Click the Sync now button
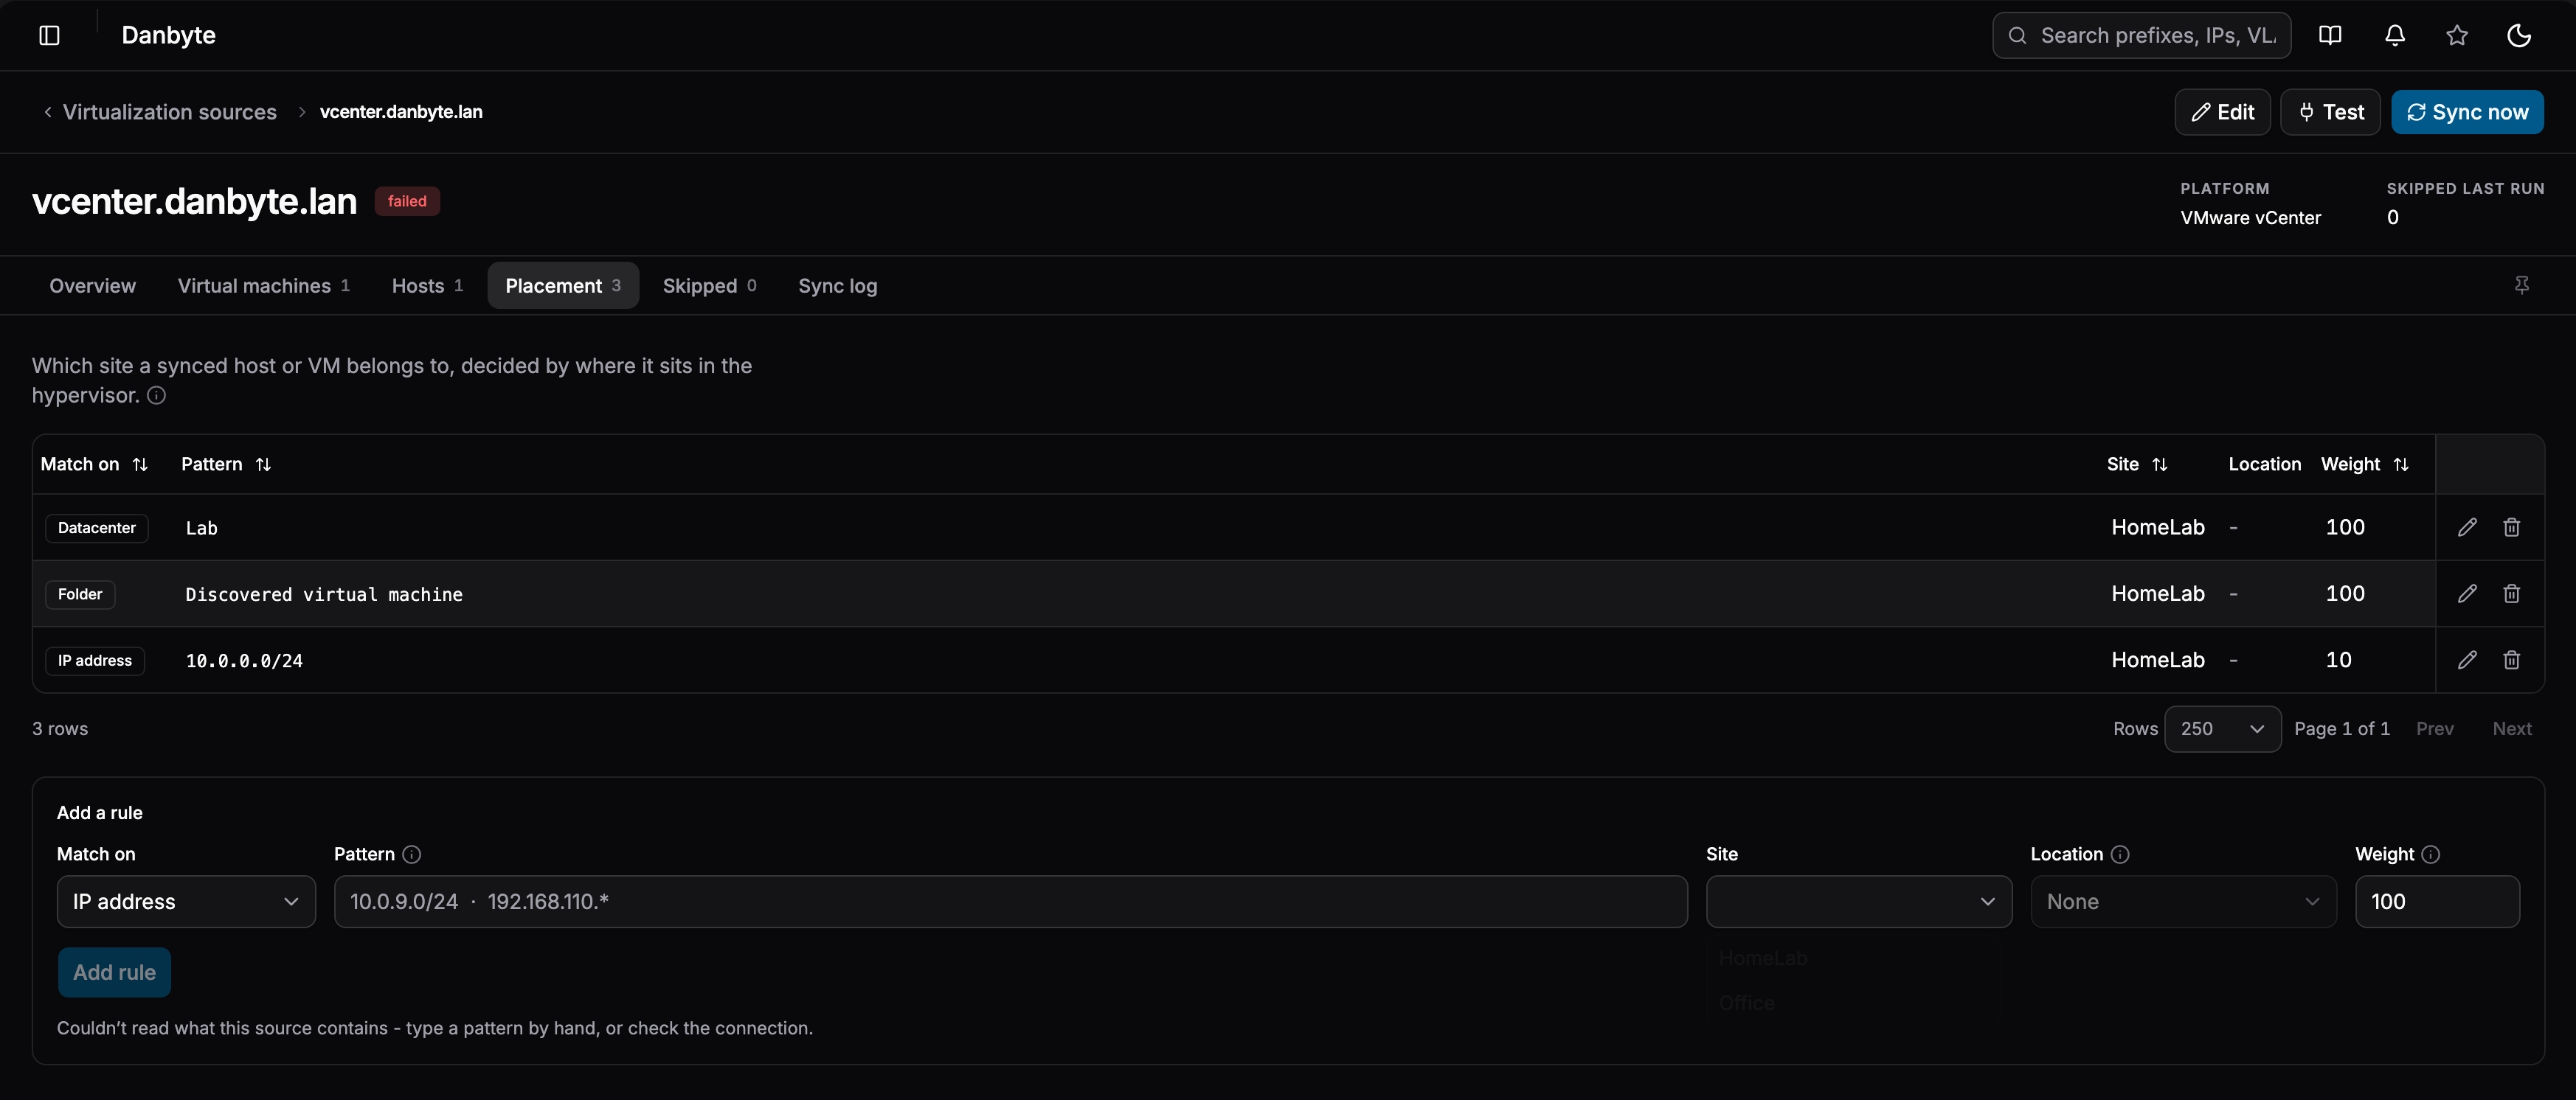The height and width of the screenshot is (1100, 2576). [2467, 112]
